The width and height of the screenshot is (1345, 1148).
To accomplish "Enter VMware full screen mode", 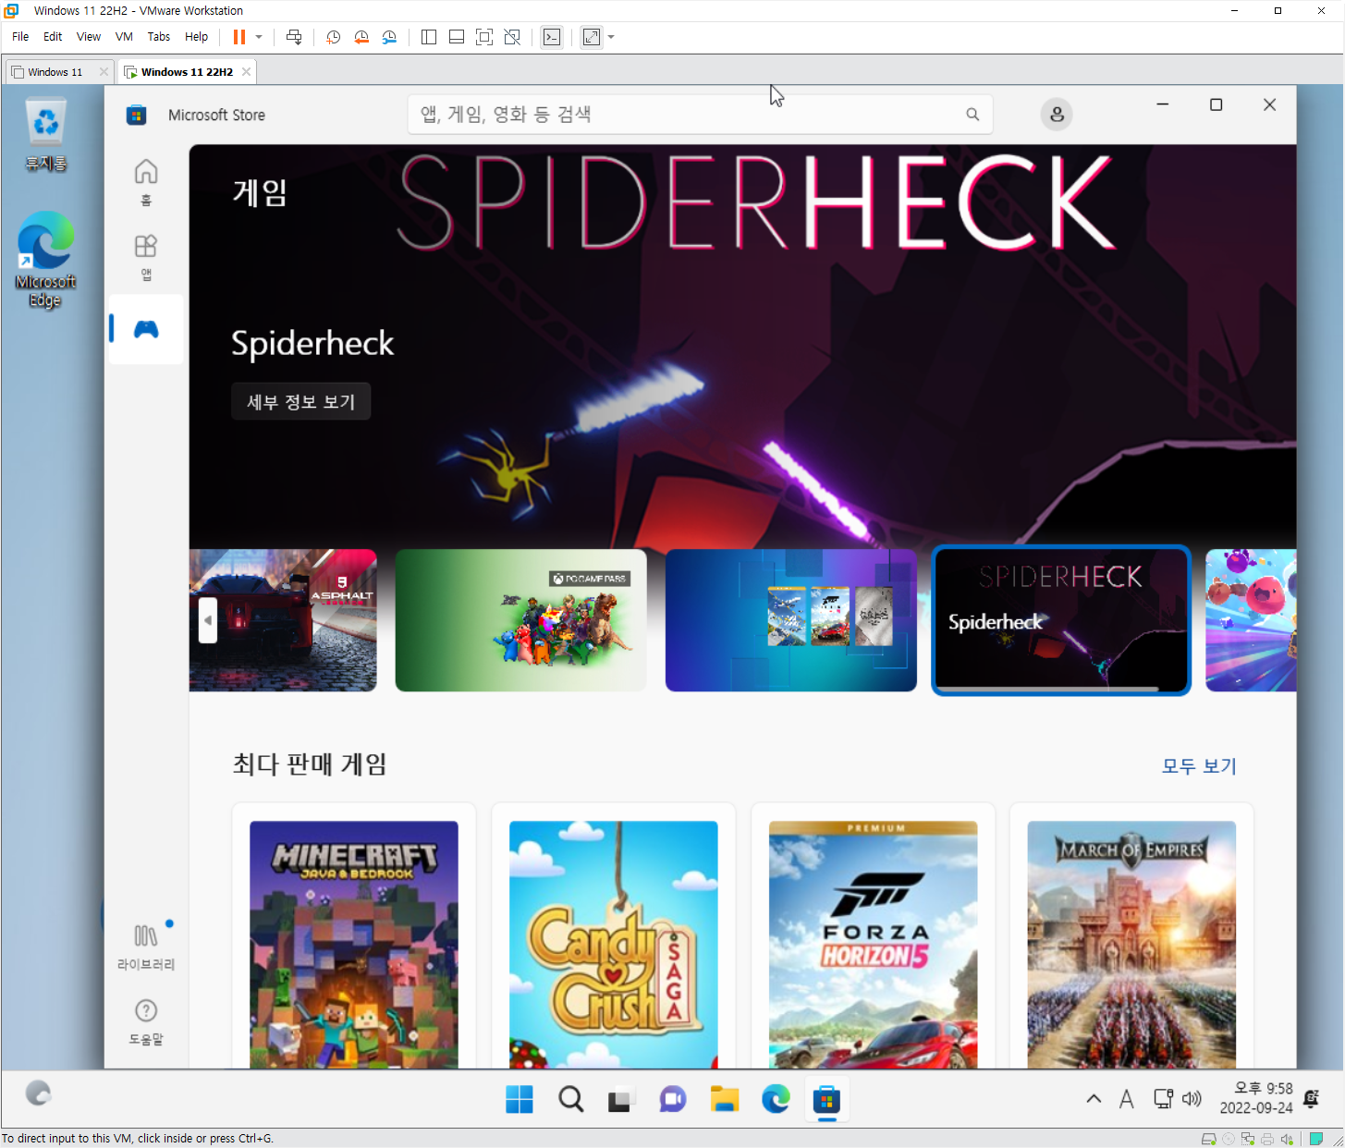I will coord(484,37).
